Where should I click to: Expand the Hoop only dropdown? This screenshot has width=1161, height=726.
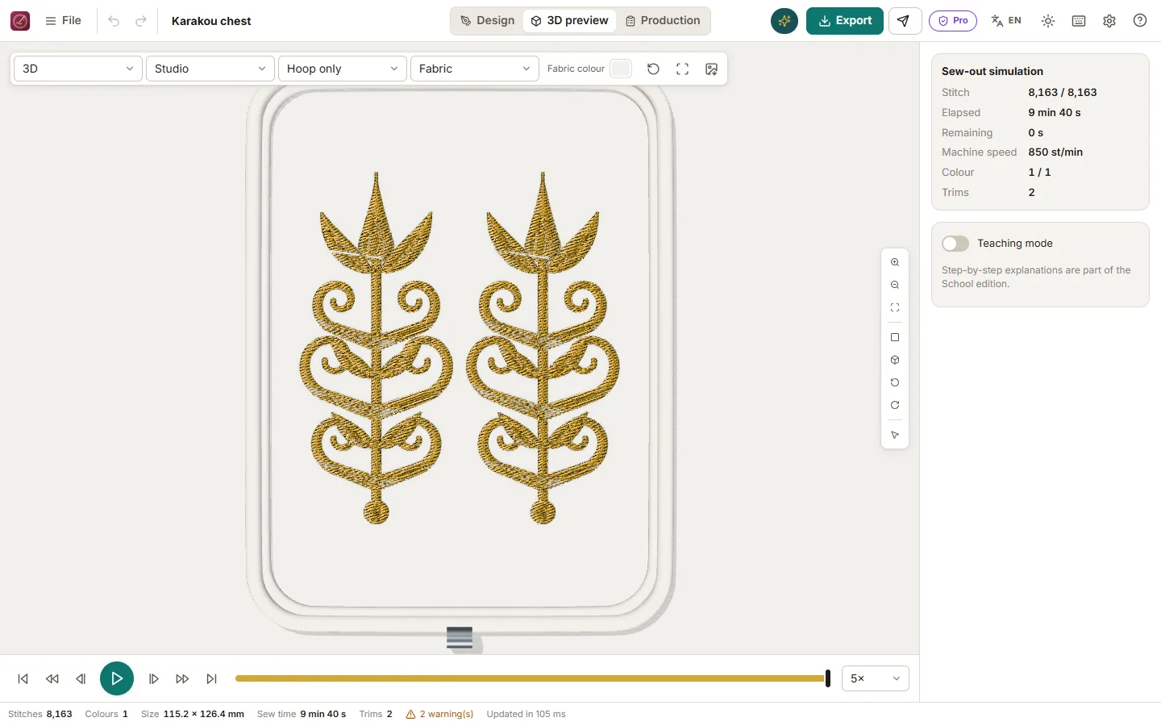(343, 69)
